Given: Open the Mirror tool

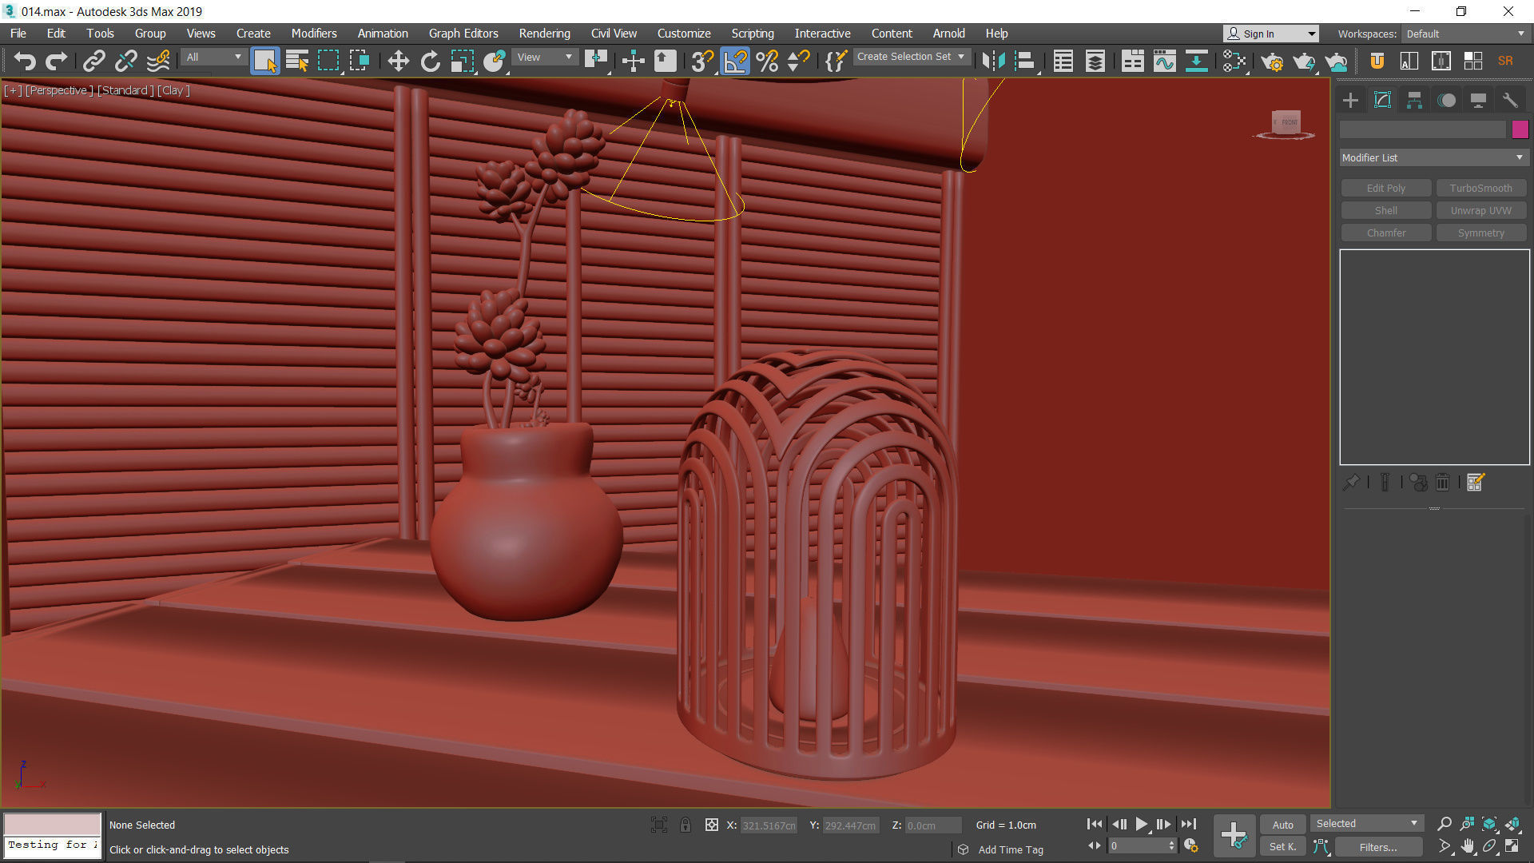Looking at the screenshot, I should tap(993, 62).
